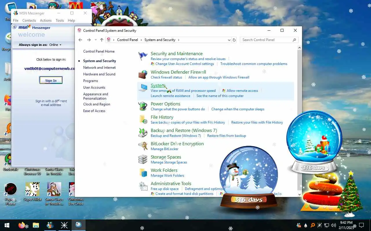Click Check firewall status link
This screenshot has width=371, height=231.
[166, 77]
